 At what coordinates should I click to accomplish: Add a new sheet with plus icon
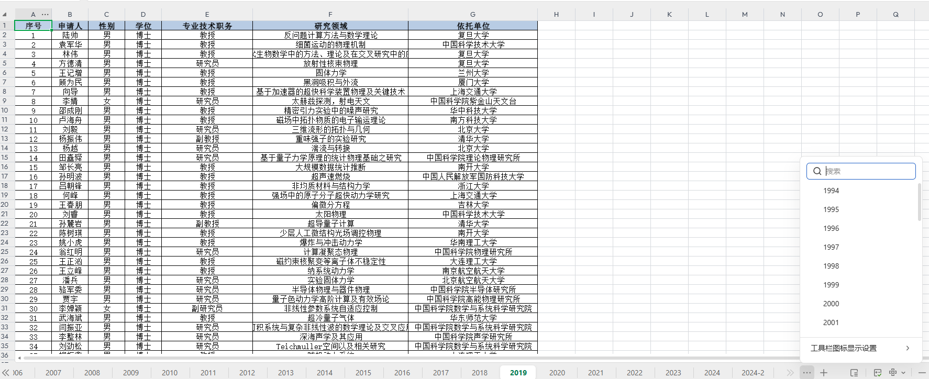[x=824, y=373]
